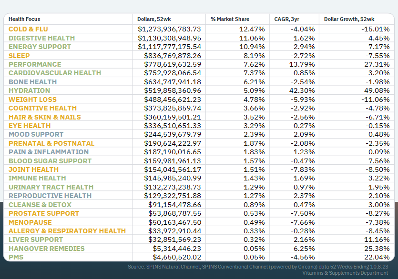Click the 4.78% Weight Loss market share
Image resolution: width=398 pixels, height=279 pixels.
(x=254, y=100)
